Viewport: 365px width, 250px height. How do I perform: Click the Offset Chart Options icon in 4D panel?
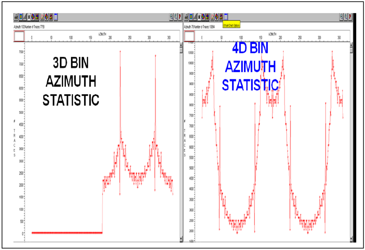[226, 16]
